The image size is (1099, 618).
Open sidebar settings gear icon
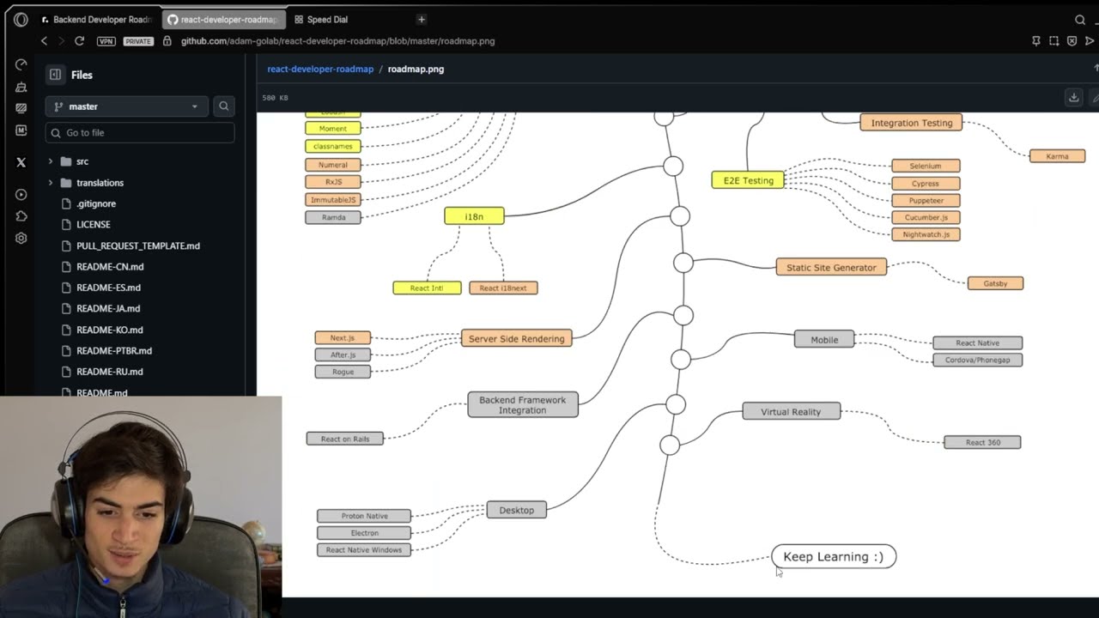21,238
